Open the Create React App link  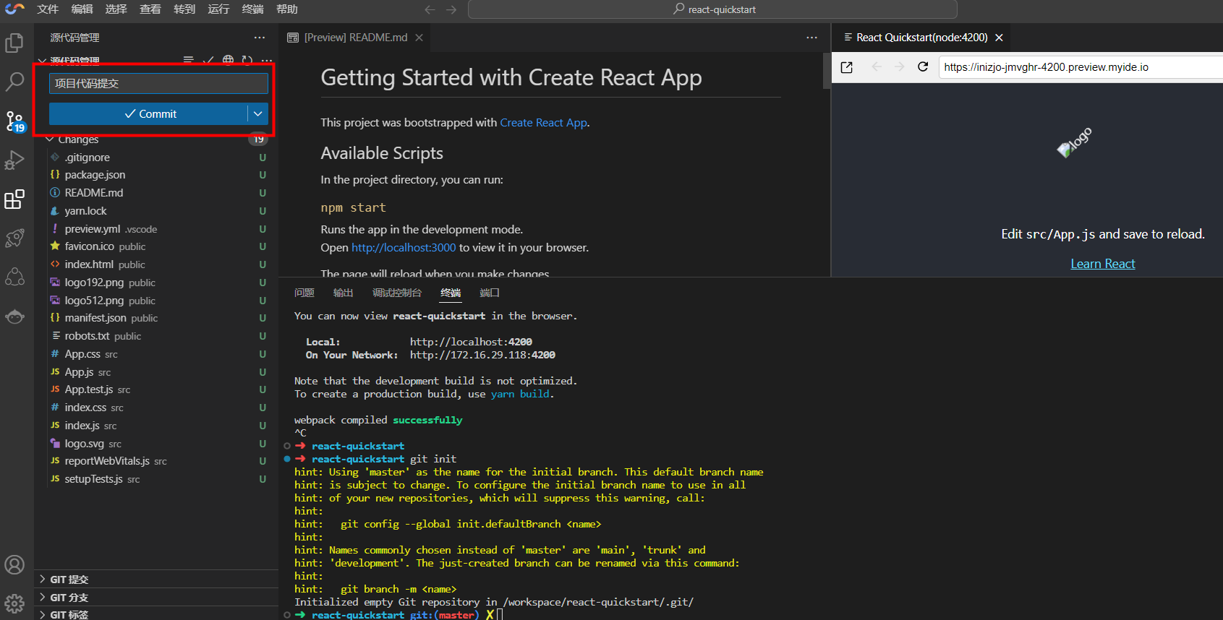pos(543,123)
